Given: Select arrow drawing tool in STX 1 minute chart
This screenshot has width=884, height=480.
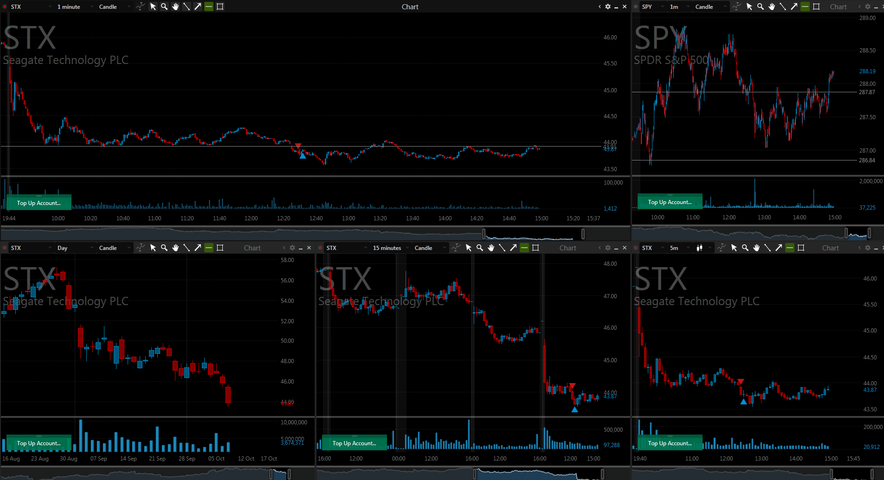Looking at the screenshot, I should click(x=198, y=6).
